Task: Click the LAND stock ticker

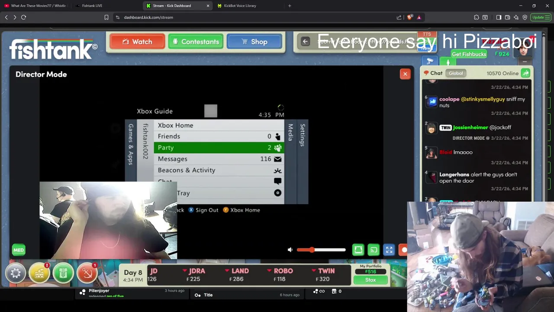Action: pyautogui.click(x=238, y=275)
